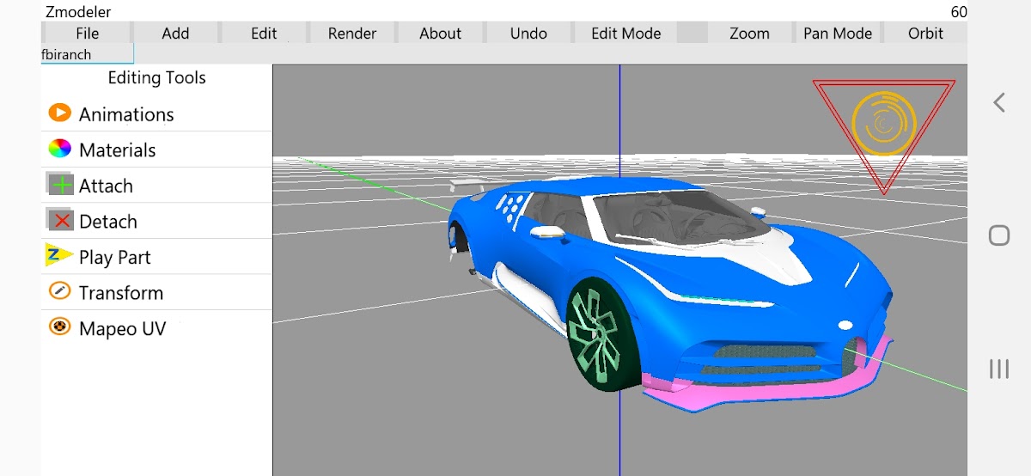The height and width of the screenshot is (476, 1031).
Task: Switch to Orbit mode
Action: click(925, 34)
